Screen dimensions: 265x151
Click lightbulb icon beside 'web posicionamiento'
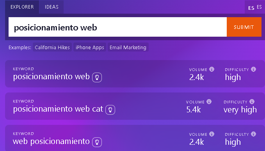[97, 142]
